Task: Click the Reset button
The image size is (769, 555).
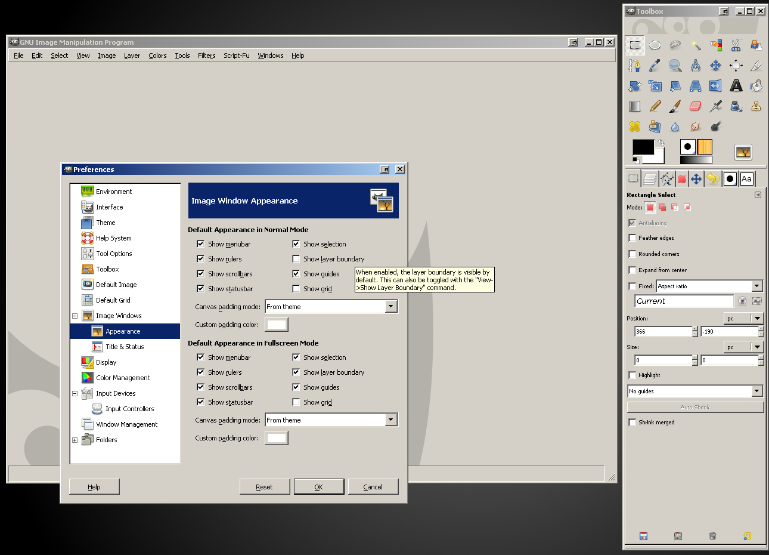Action: tap(264, 487)
